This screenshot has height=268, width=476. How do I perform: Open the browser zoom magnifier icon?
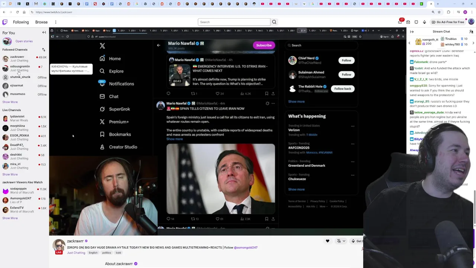click(433, 12)
